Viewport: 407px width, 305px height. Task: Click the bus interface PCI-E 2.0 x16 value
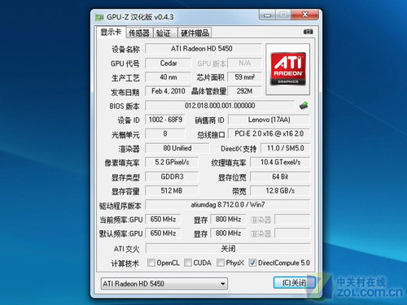(269, 133)
